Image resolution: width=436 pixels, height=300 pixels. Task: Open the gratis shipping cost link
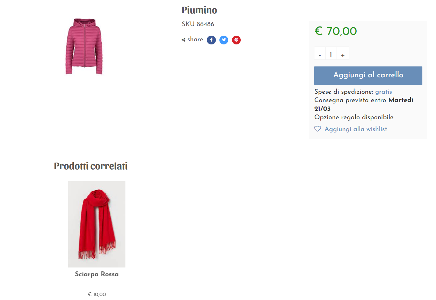pyautogui.click(x=384, y=92)
